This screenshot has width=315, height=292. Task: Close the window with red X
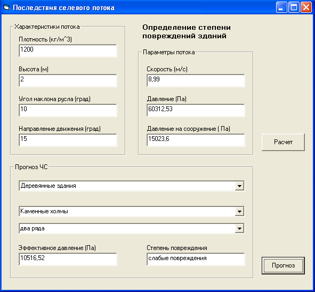(306, 7)
